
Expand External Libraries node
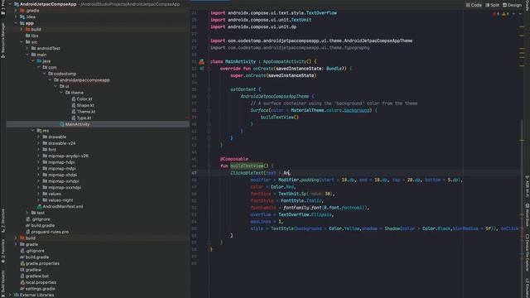coord(10,295)
